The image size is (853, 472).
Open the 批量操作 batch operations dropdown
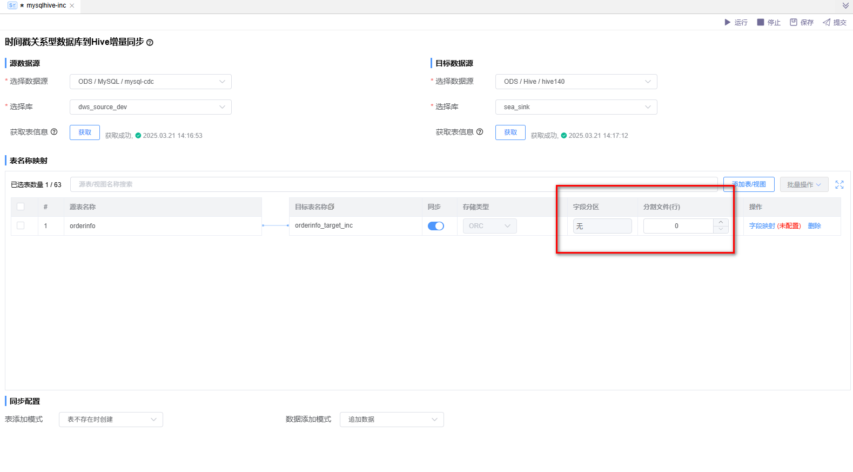(803, 185)
